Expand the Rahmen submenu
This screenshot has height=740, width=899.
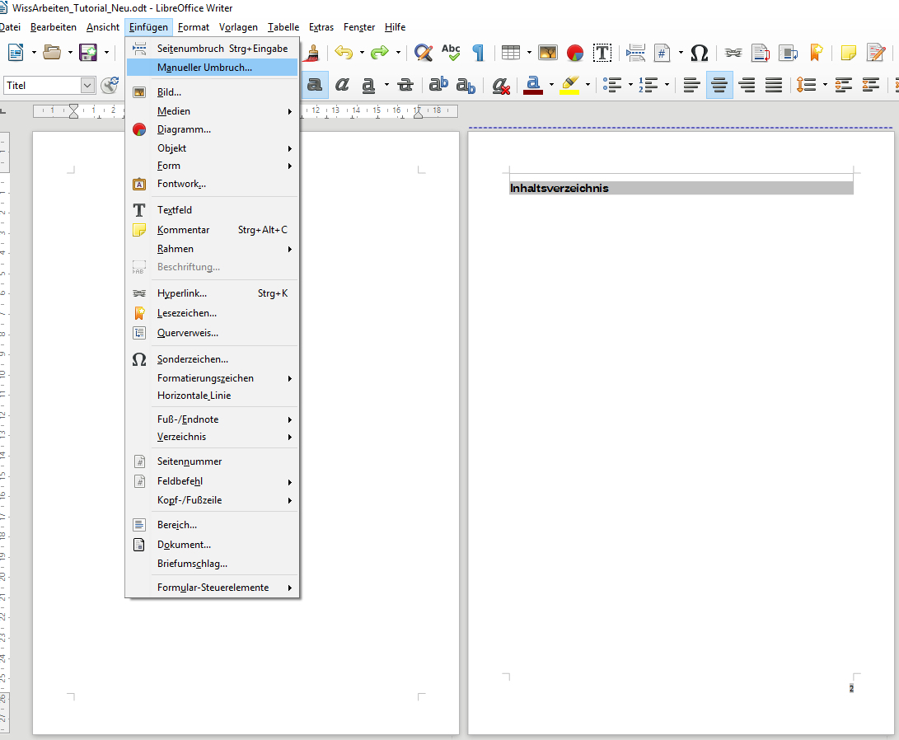click(212, 249)
